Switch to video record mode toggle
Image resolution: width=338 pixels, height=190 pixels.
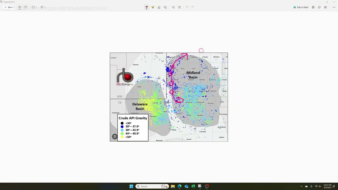pyautogui.click(x=26, y=7)
